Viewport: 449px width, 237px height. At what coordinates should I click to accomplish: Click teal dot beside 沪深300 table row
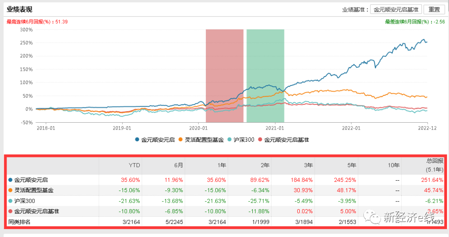coord(10,201)
